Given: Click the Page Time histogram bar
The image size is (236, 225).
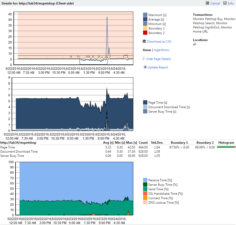Looking at the screenshot, I should [226, 147].
